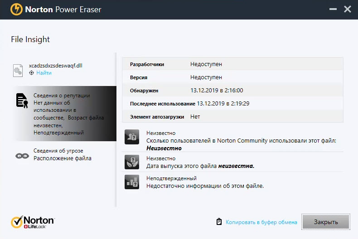Close the window with the X button
The image size is (358, 239).
coord(348,9)
